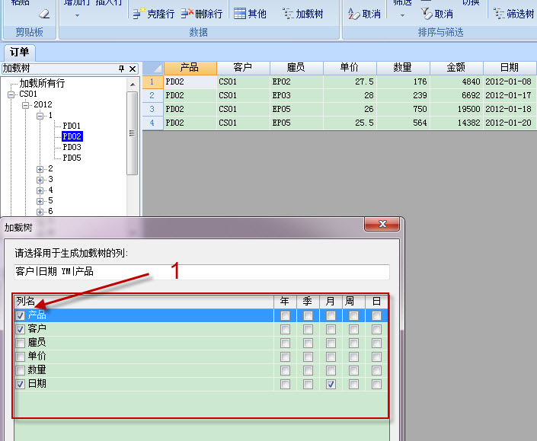Tick the 年 checkbox in the 日期 row
This screenshot has width=537, height=441.
pyautogui.click(x=285, y=385)
